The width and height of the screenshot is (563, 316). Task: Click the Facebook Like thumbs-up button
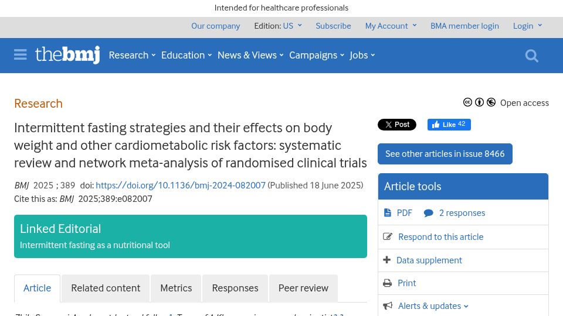coord(449,124)
